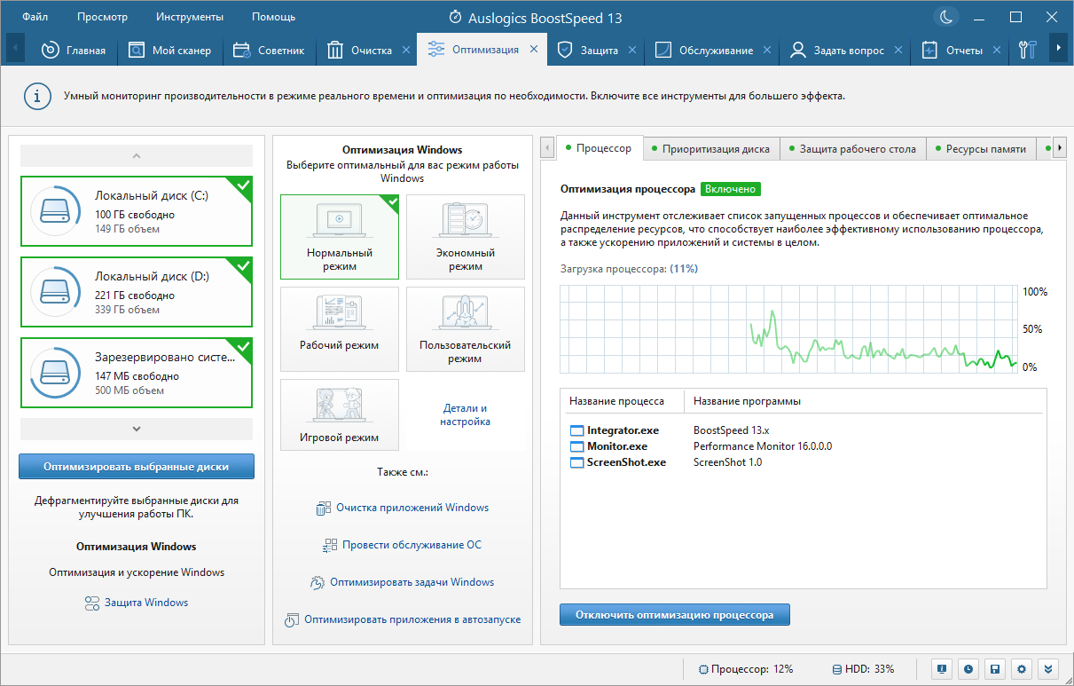Screen dimensions: 1074x686
Task: Deselect the Зарезервировано системой disk
Action: click(137, 373)
